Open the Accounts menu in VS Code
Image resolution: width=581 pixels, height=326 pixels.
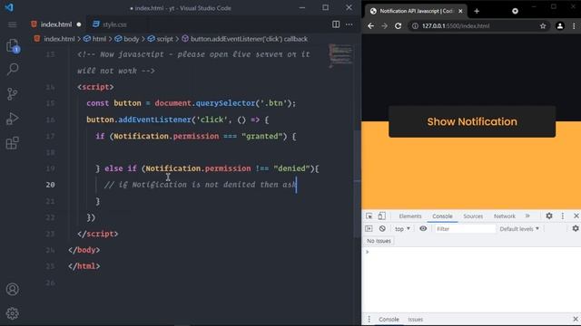pyautogui.click(x=12, y=289)
